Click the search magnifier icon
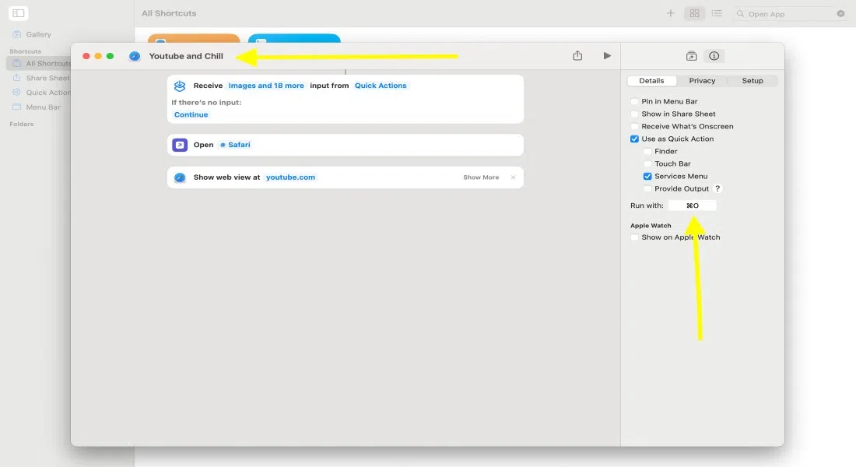 coord(740,14)
